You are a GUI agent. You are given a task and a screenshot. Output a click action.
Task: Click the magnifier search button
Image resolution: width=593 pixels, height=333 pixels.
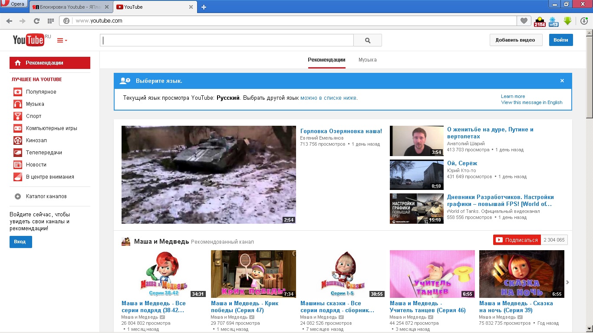pyautogui.click(x=368, y=40)
